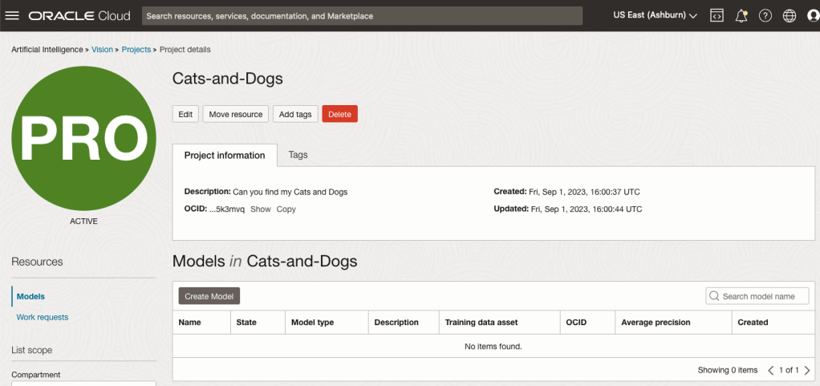Open the help question mark icon

pyautogui.click(x=765, y=16)
